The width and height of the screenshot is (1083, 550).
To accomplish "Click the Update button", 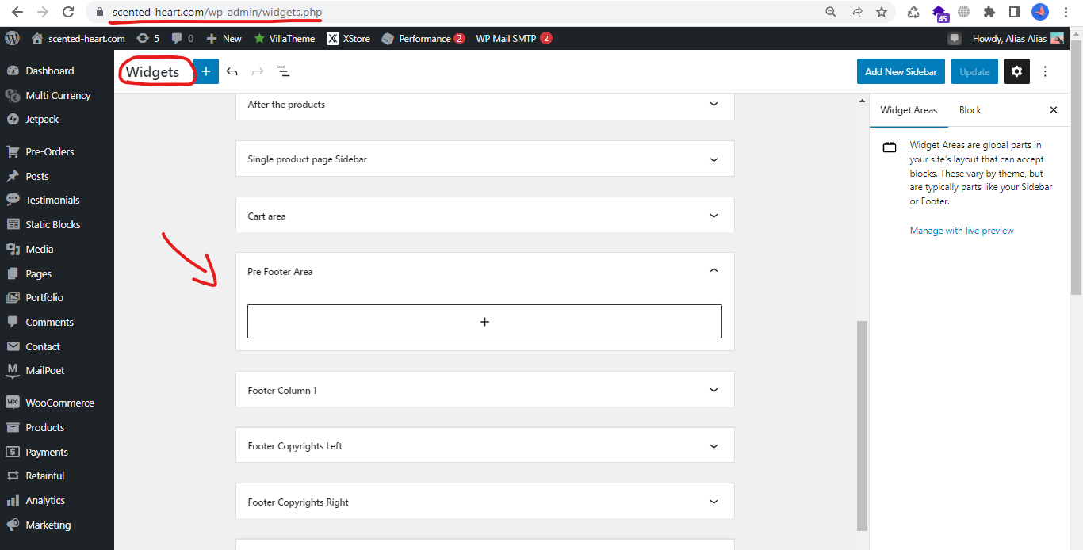I will pyautogui.click(x=974, y=71).
